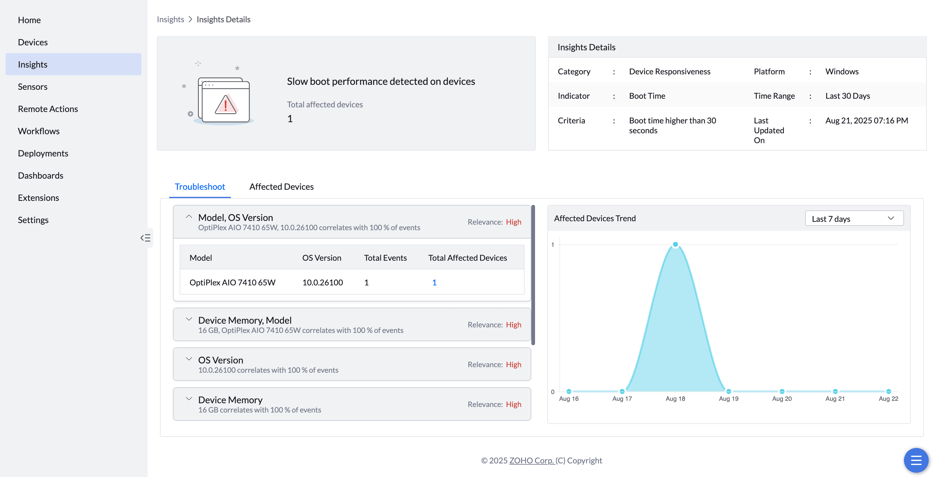Expand the Device Memory, Model section

coord(189,319)
